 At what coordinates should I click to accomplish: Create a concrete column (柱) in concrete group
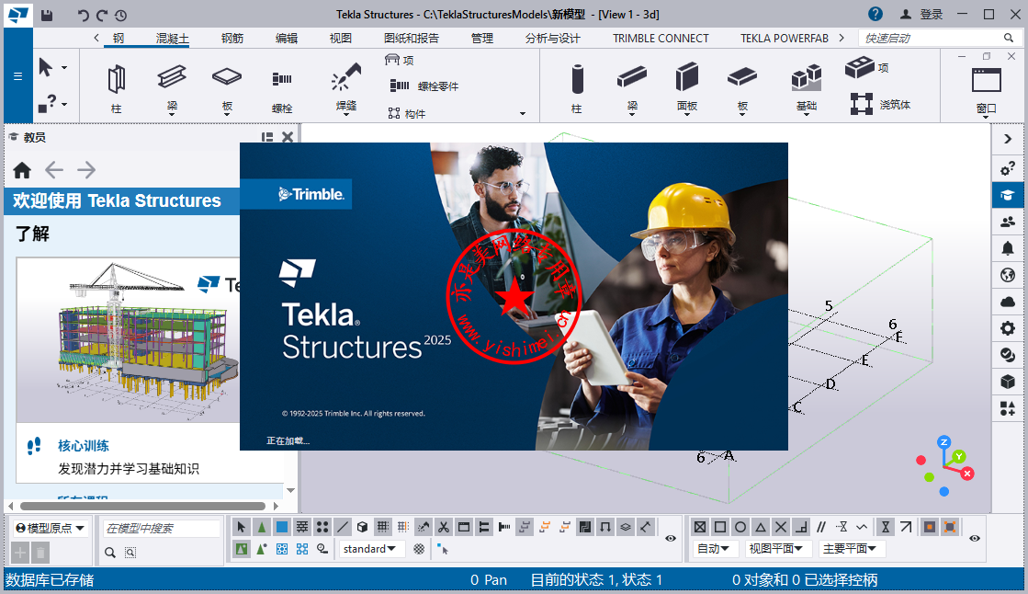pos(577,88)
